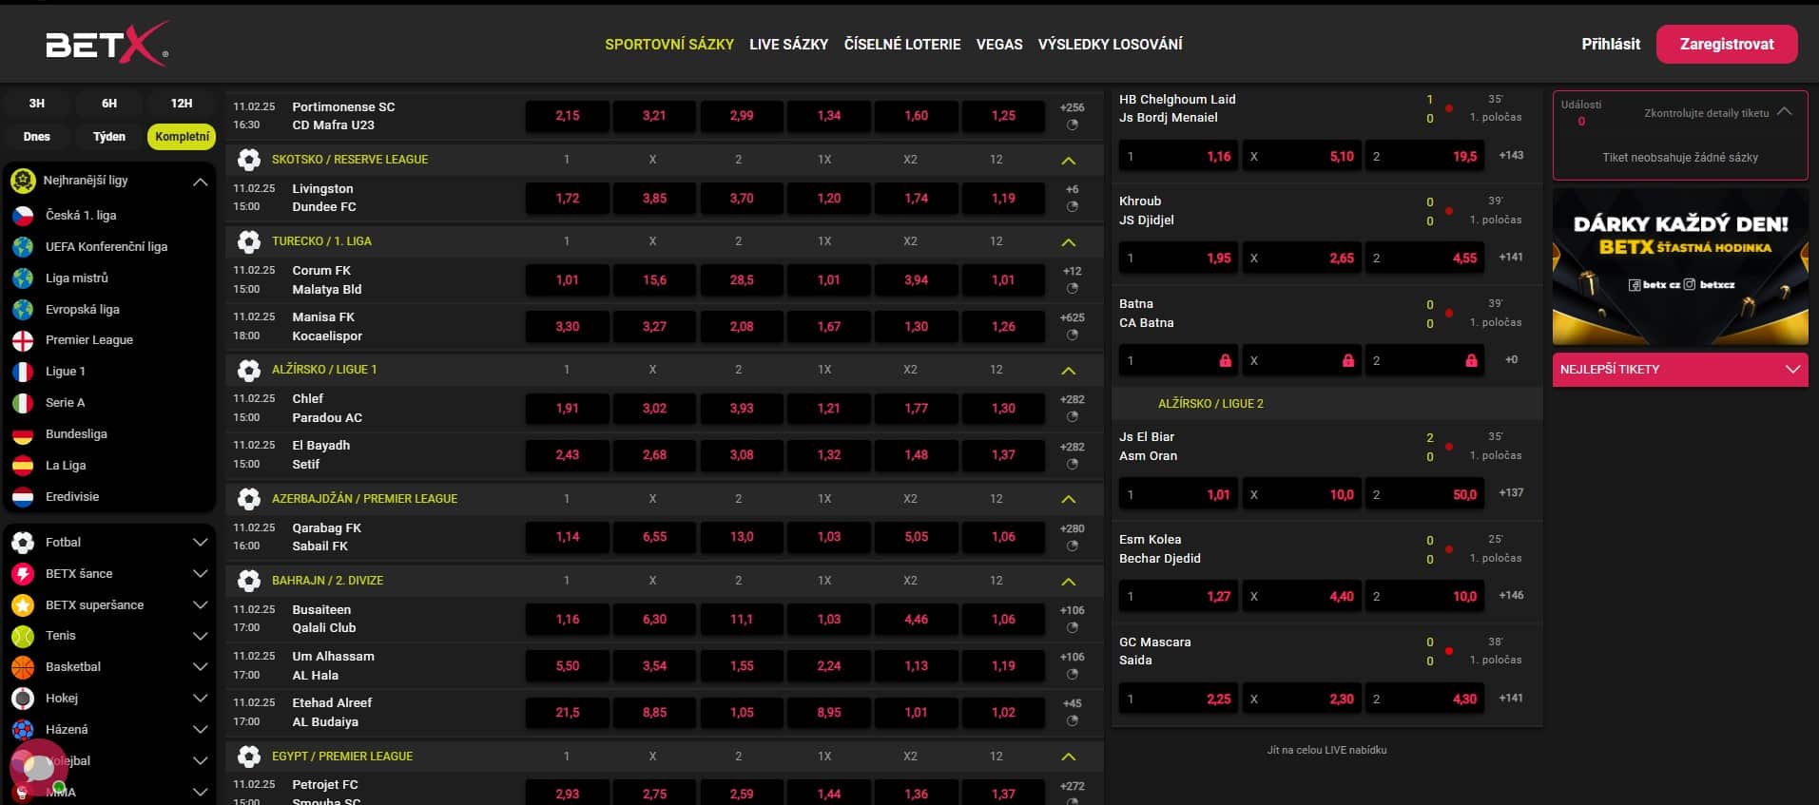This screenshot has height=805, width=1819.
Task: Click the soccer icon beside Azerbajdžán / Premier League
Action: pyautogui.click(x=249, y=499)
